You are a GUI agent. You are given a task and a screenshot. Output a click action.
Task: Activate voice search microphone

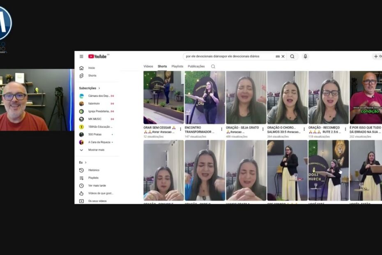coord(305,56)
